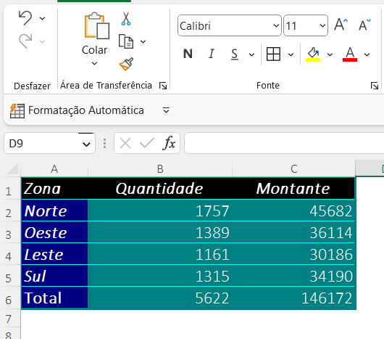Open the Calibri font name dropdown

click(x=276, y=25)
